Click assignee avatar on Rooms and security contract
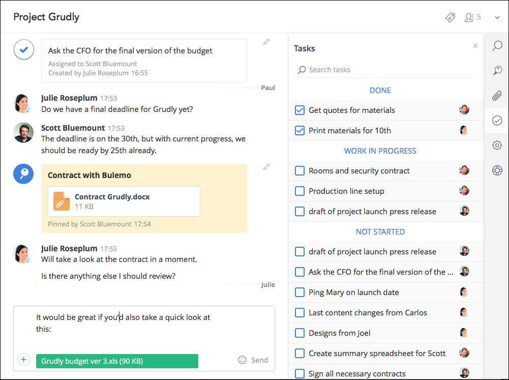The width and height of the screenshot is (509, 380). (464, 170)
